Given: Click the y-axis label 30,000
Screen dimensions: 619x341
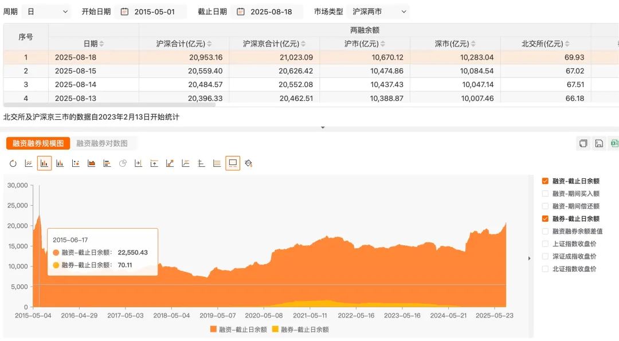Looking at the screenshot, I should (x=18, y=185).
